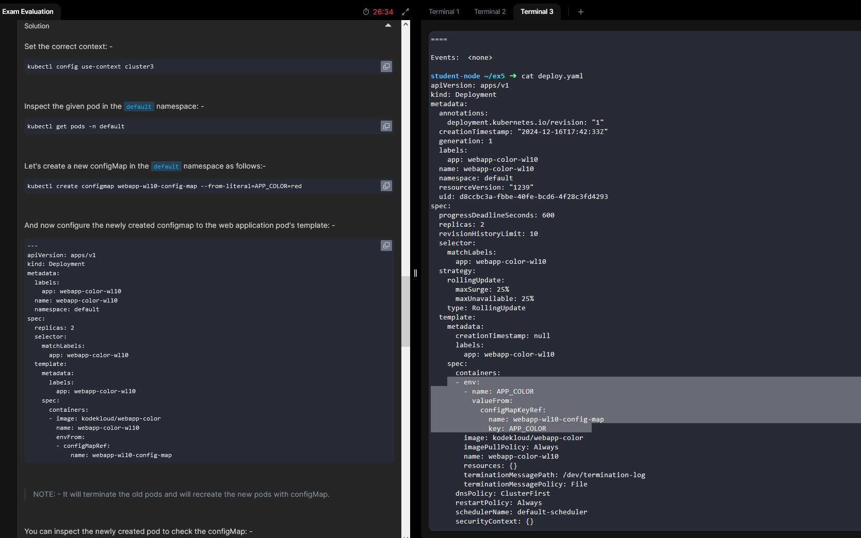The height and width of the screenshot is (538, 861).
Task: Copy the use-context cluster3 command
Action: pyautogui.click(x=386, y=66)
